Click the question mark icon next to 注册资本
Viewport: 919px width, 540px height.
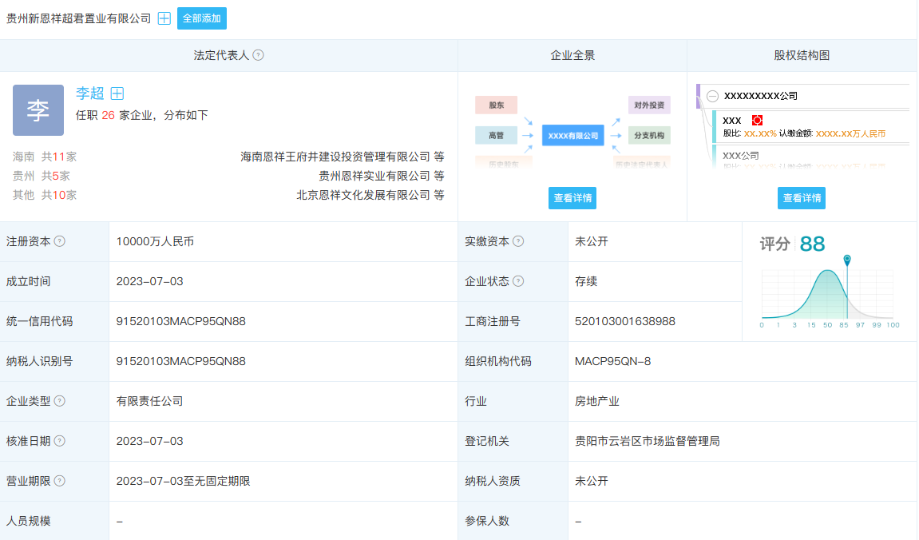tap(60, 241)
